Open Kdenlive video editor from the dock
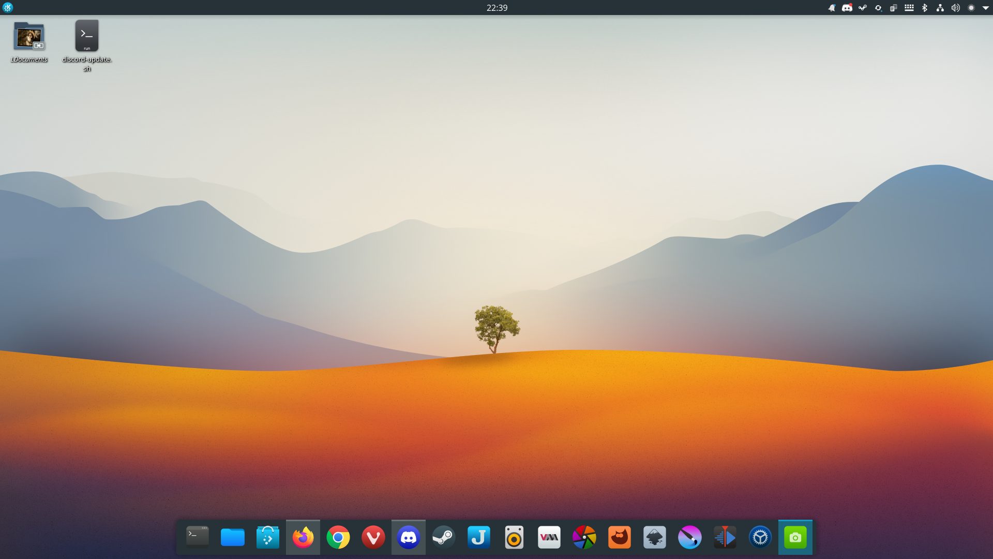 click(x=725, y=537)
